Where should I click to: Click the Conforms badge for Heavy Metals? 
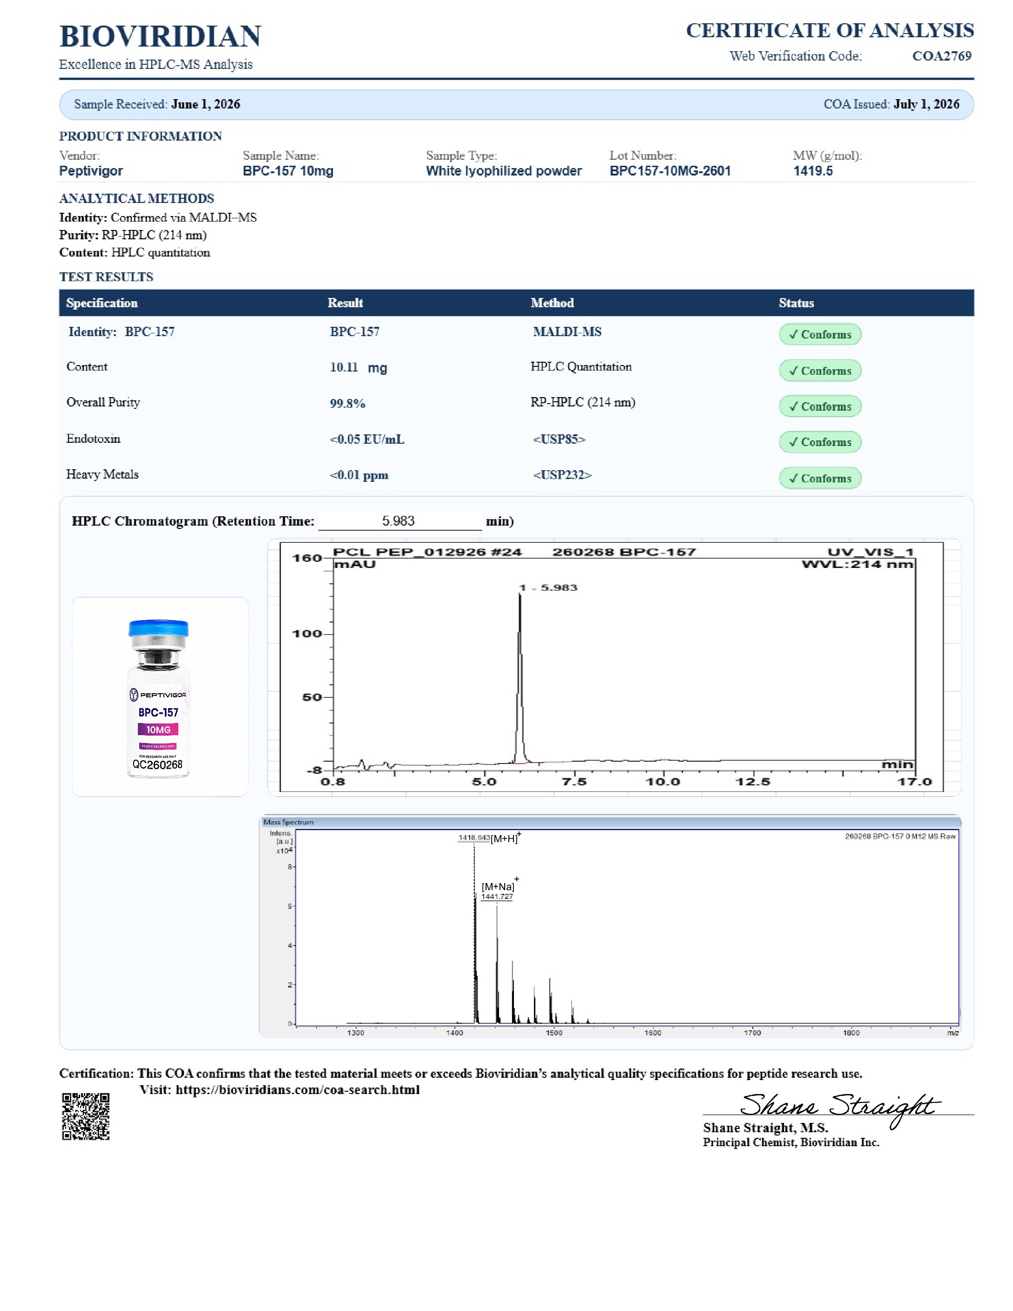(820, 478)
